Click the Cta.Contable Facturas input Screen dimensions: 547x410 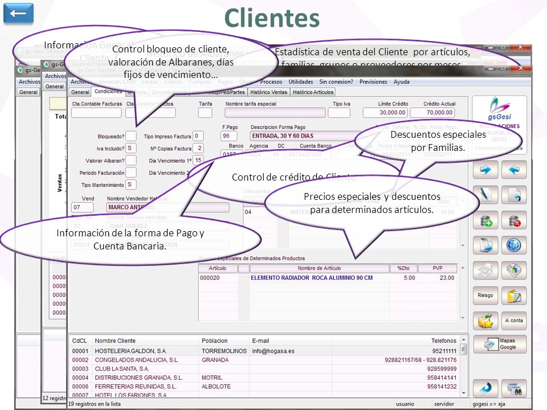click(96, 113)
